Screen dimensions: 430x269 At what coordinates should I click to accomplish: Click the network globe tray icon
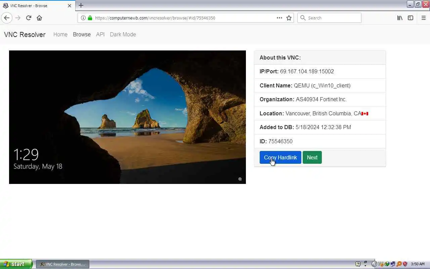(x=387, y=264)
